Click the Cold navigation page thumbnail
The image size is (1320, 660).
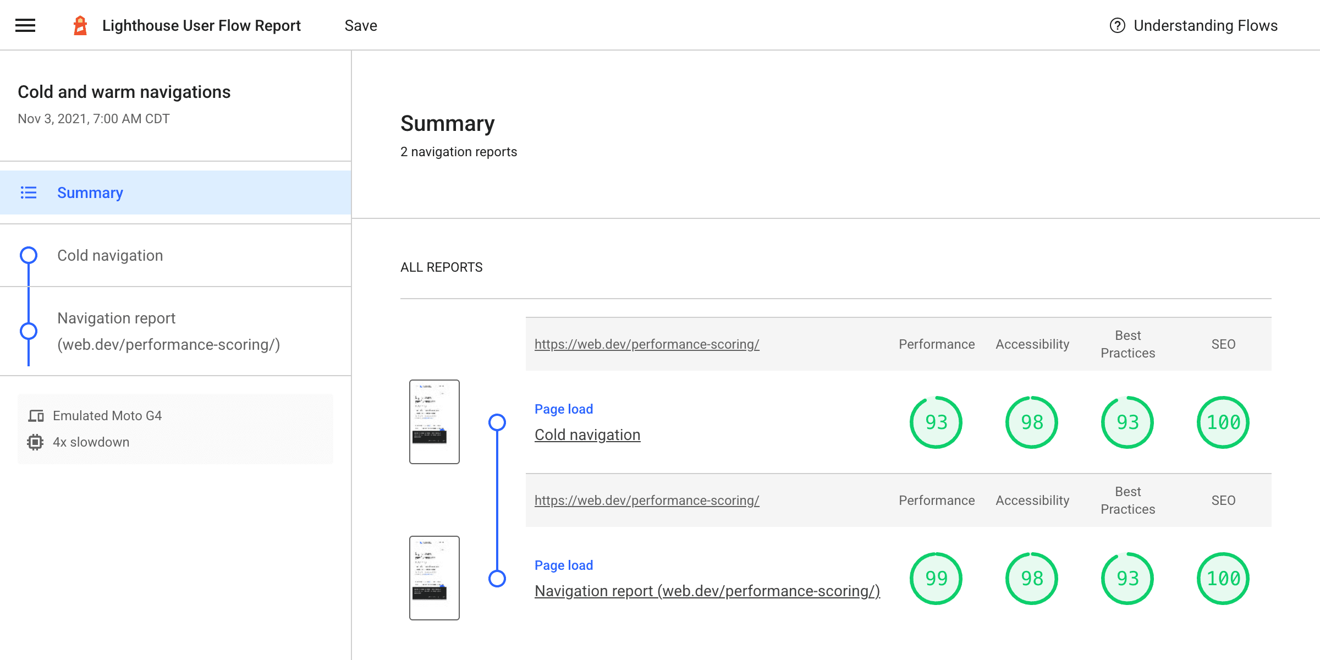click(435, 421)
